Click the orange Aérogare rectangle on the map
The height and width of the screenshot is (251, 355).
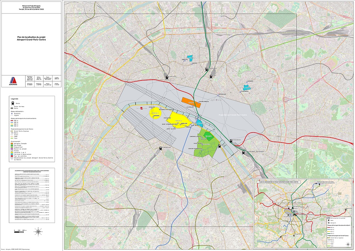point(189,101)
